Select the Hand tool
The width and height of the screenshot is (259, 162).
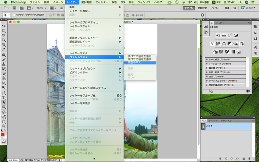pos(4,122)
